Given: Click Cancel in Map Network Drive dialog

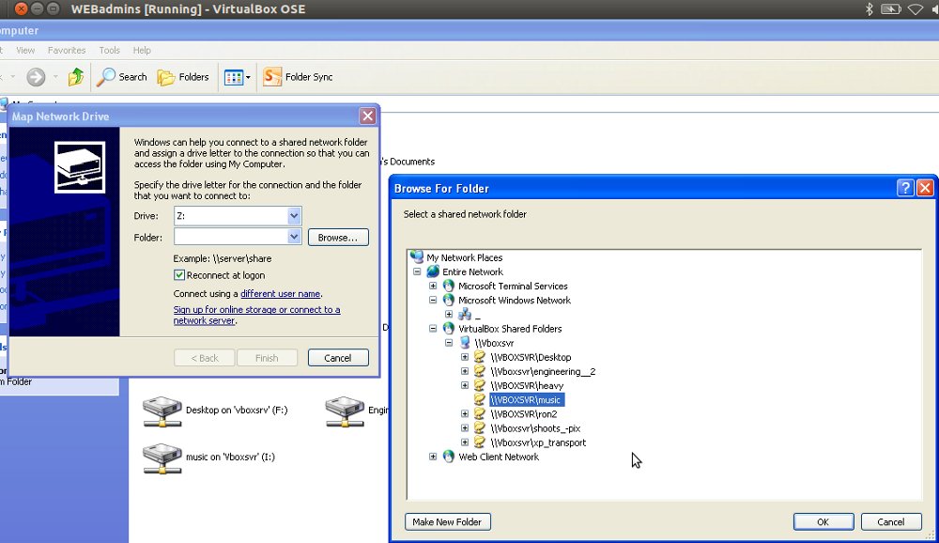Looking at the screenshot, I should (x=338, y=358).
